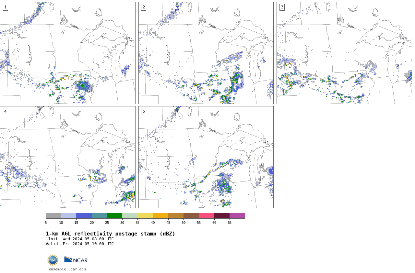The width and height of the screenshot is (415, 273).
Task: Select the gray 5-10 dBZ swatch
Action: (53, 216)
